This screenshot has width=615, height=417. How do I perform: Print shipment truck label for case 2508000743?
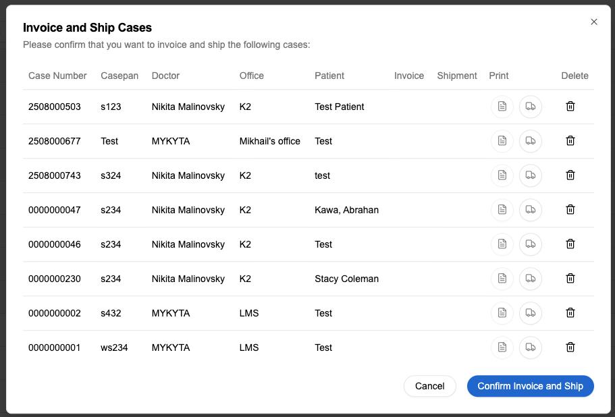pos(531,175)
